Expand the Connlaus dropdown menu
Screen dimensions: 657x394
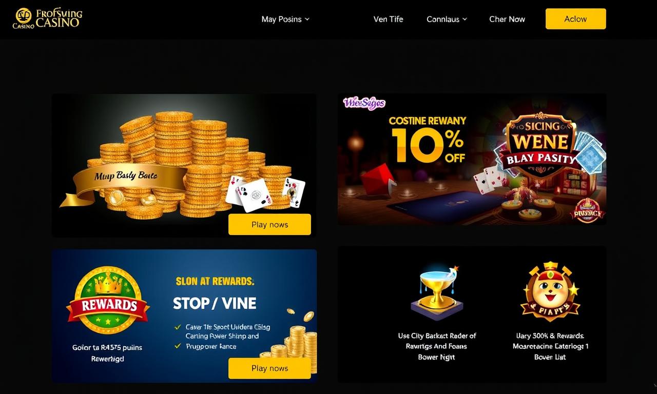[x=447, y=19]
